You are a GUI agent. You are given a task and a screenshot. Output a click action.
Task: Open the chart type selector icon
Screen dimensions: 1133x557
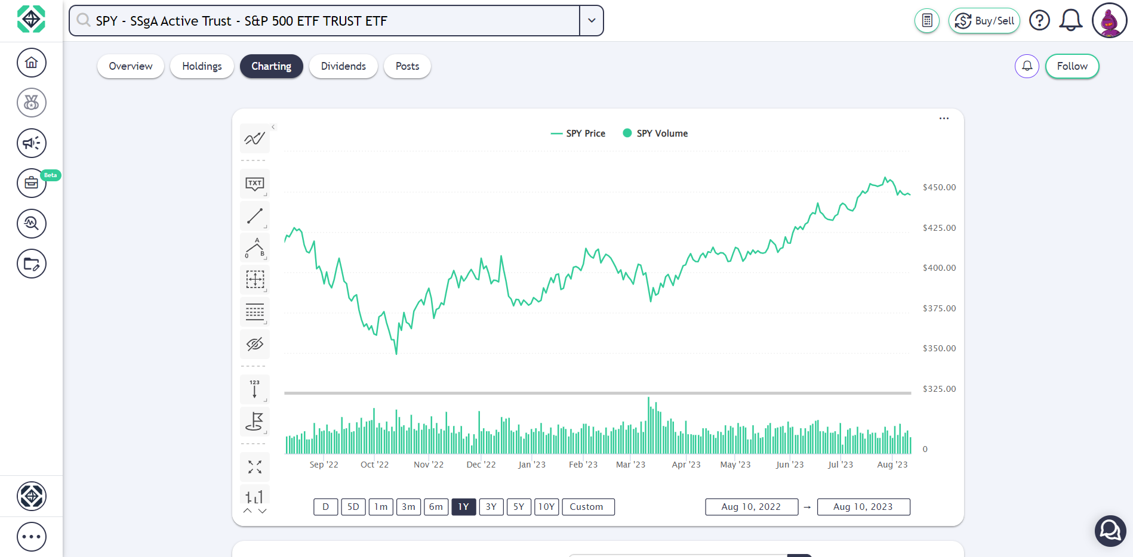click(254, 138)
